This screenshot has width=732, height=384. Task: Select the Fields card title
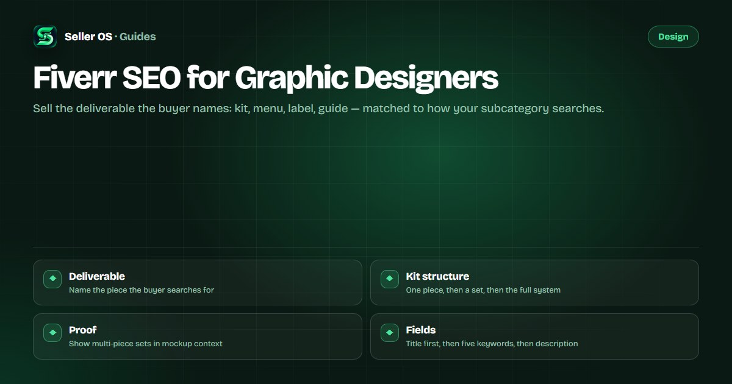(x=421, y=330)
